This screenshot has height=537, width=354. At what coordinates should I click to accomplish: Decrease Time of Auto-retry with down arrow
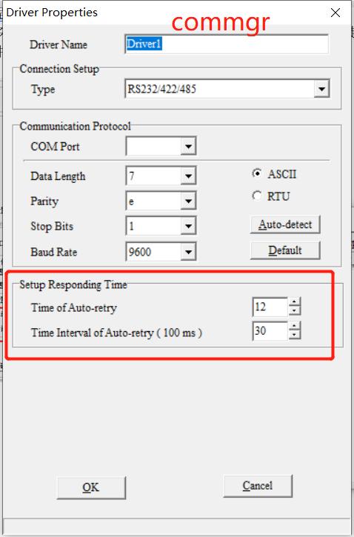point(295,311)
